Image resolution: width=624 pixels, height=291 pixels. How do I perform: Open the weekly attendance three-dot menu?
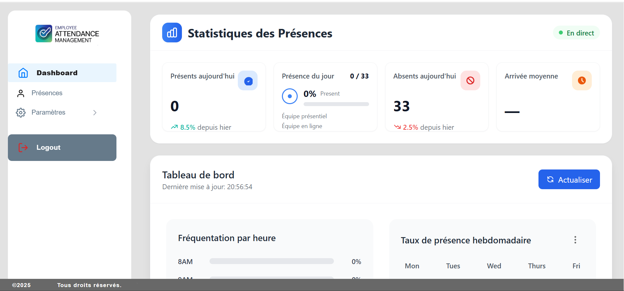click(x=575, y=240)
